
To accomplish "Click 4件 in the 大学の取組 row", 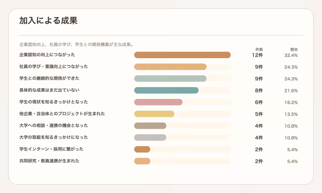I will (259, 138).
